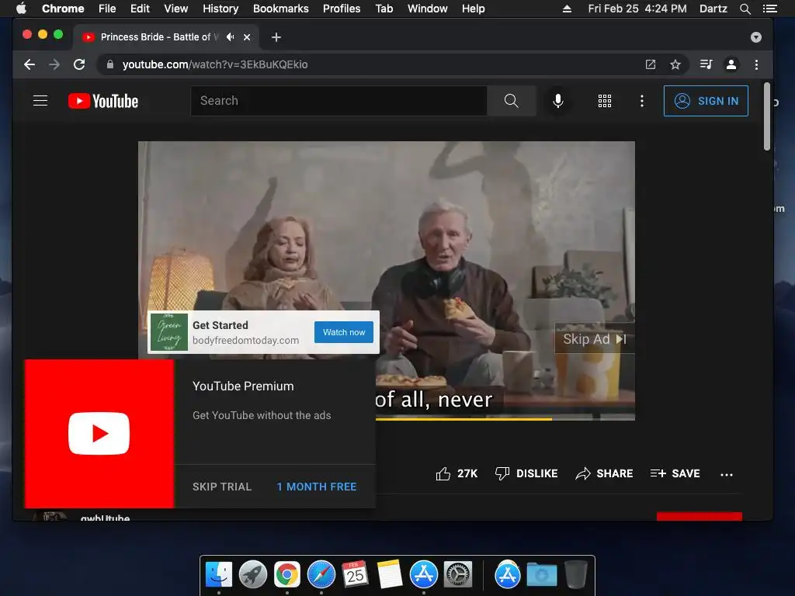This screenshot has height=596, width=795.
Task: Click the Green Living ad logo thumbnail
Action: [168, 332]
